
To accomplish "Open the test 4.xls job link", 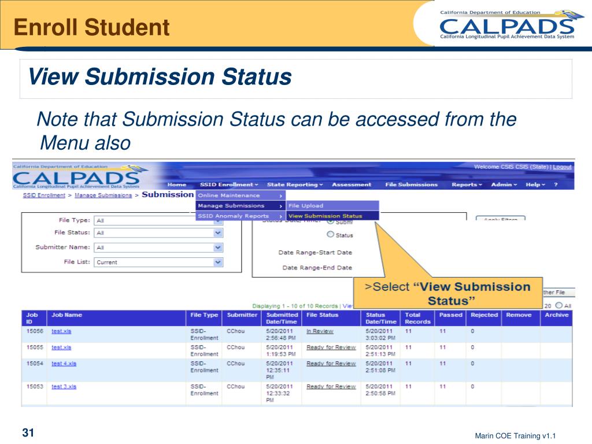I will tap(64, 364).
